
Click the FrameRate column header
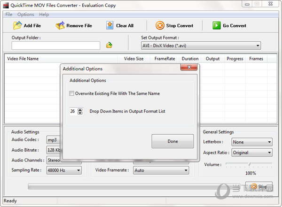[164, 59]
